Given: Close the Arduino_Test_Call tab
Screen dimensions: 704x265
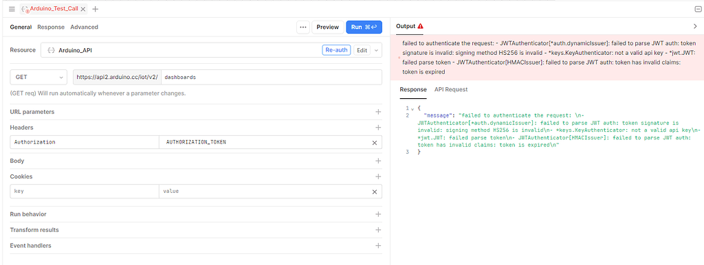Looking at the screenshot, I should (x=83, y=9).
